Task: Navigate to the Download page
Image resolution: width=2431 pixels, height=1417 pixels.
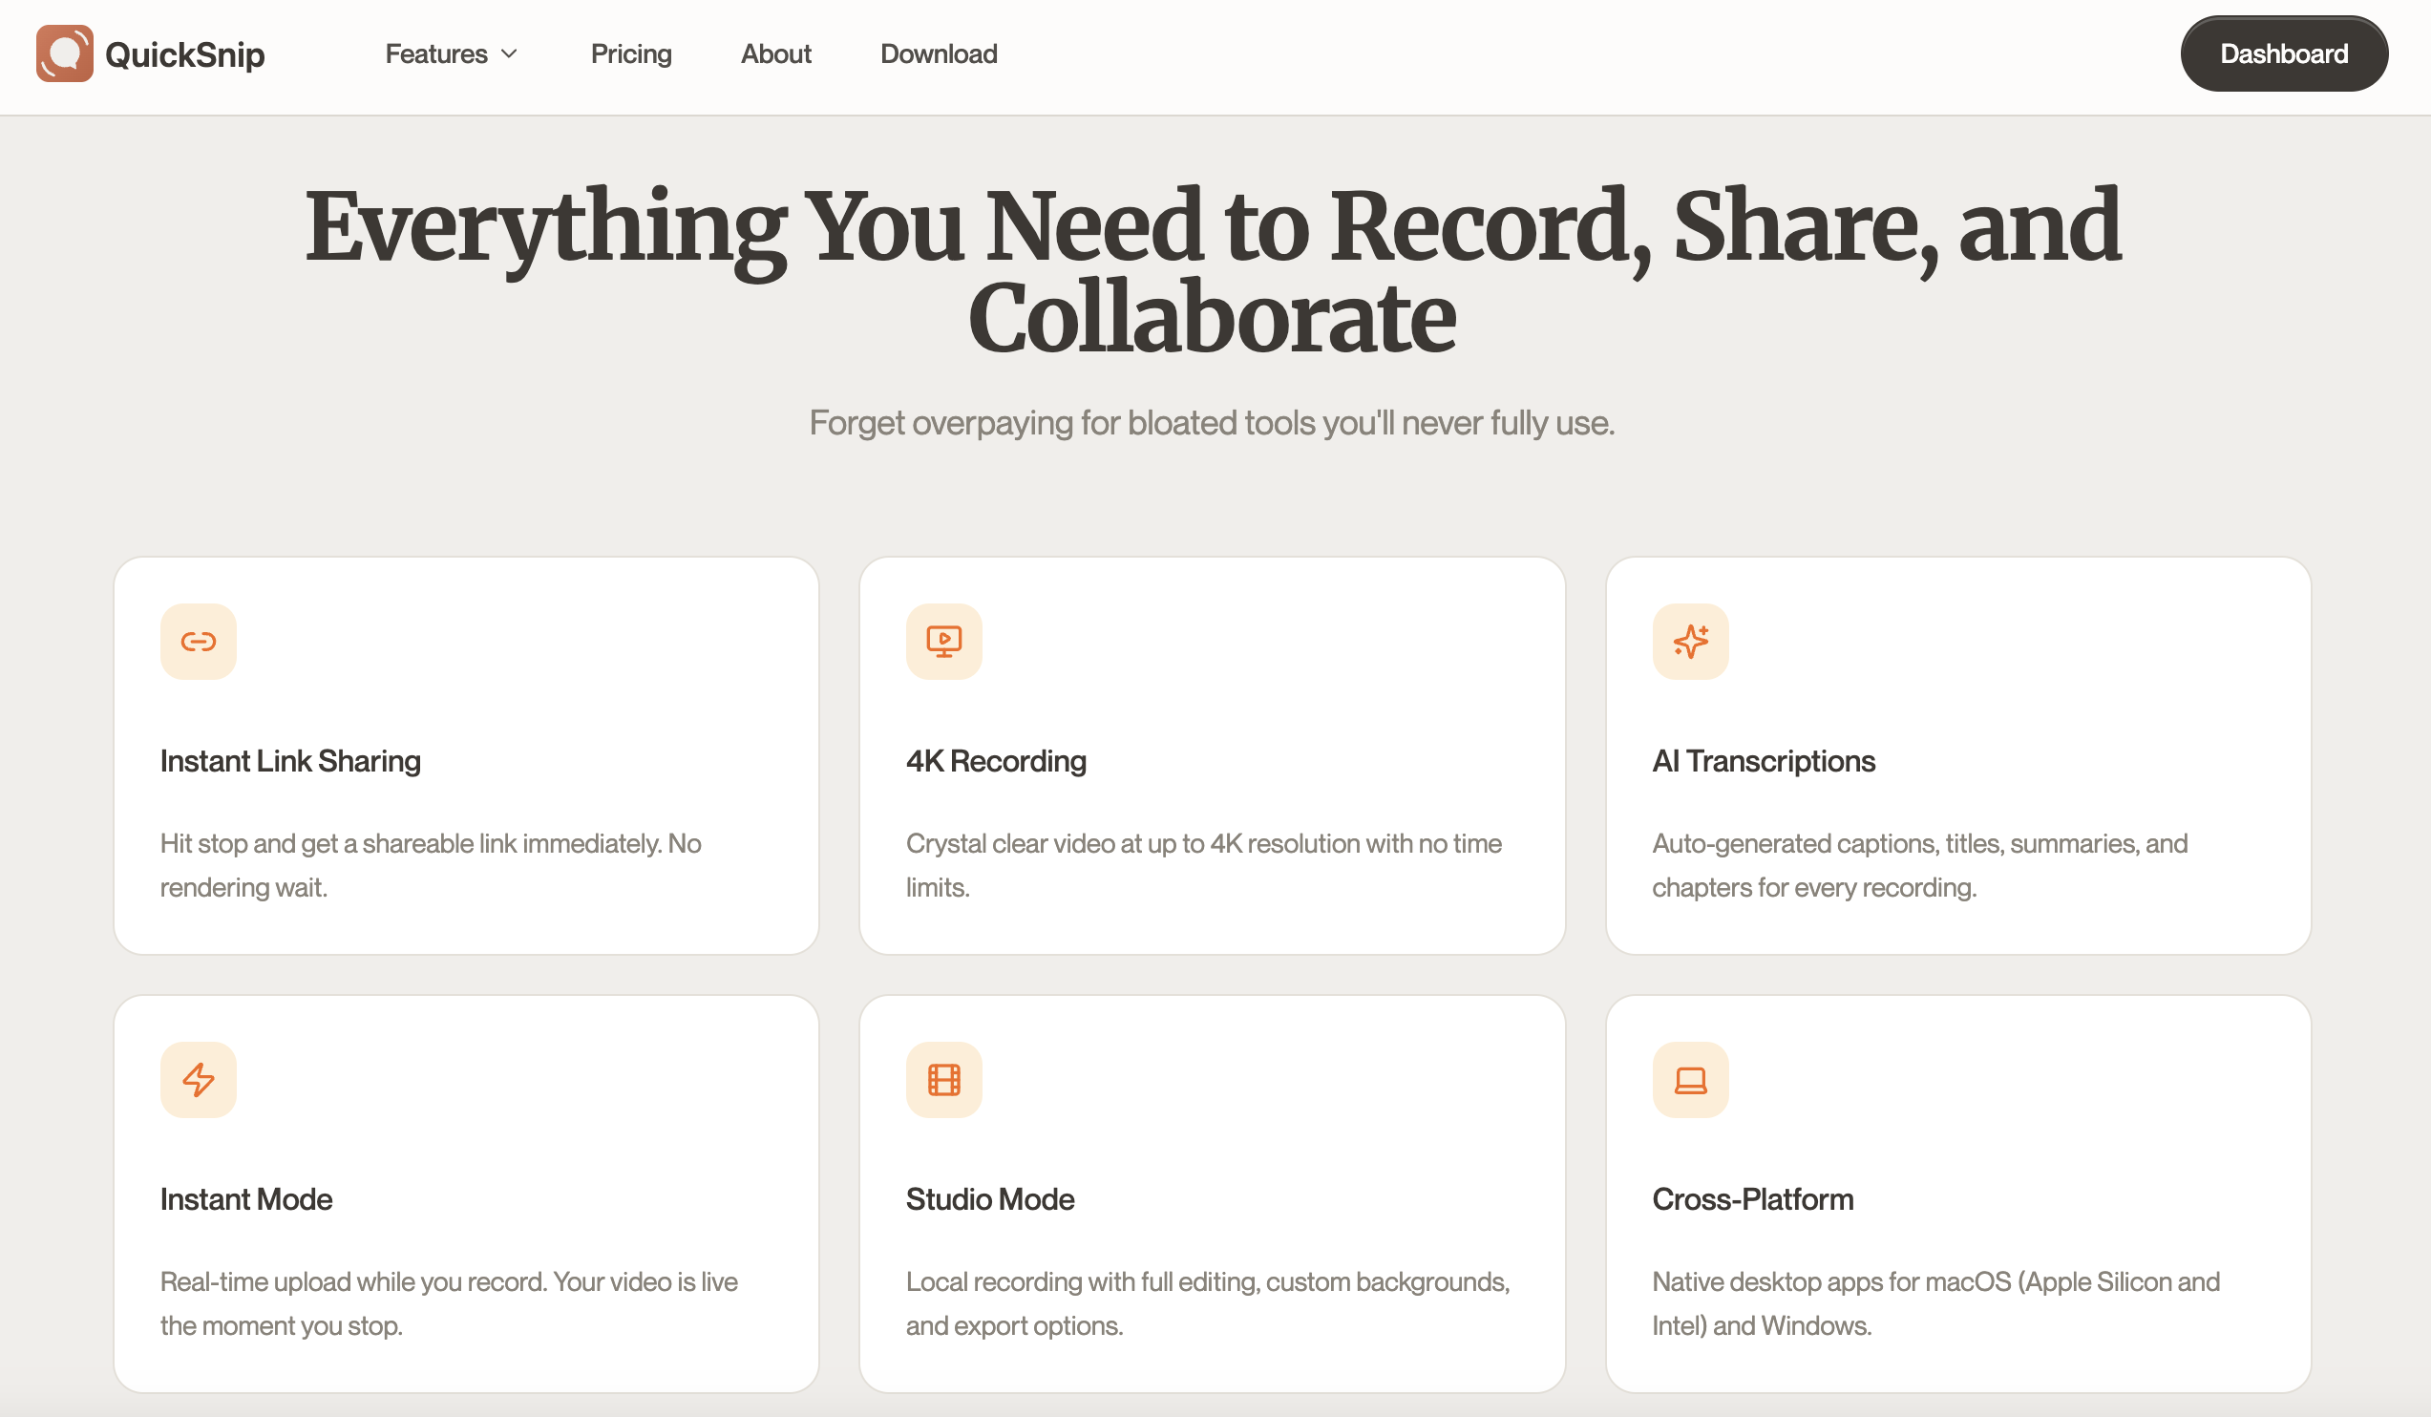Action: [x=939, y=54]
